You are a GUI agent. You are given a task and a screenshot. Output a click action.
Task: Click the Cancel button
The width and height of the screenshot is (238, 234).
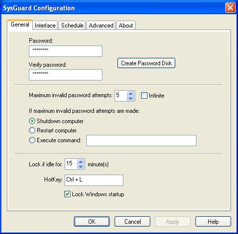tap(132, 222)
